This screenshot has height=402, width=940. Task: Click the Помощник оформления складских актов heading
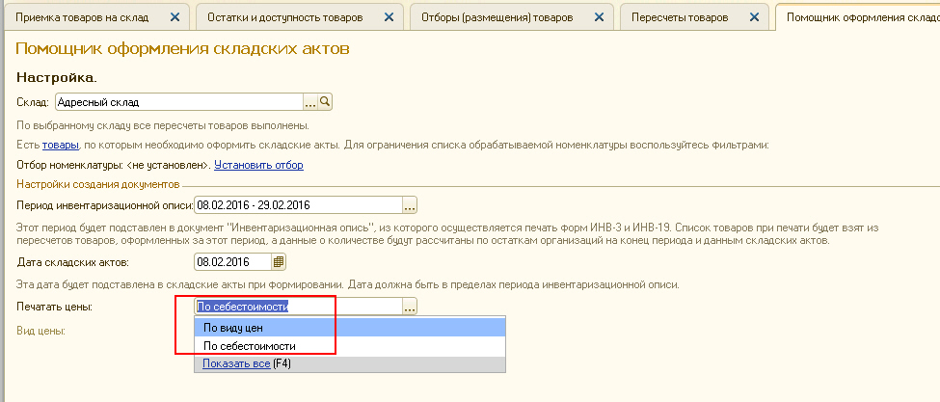pyautogui.click(x=182, y=48)
